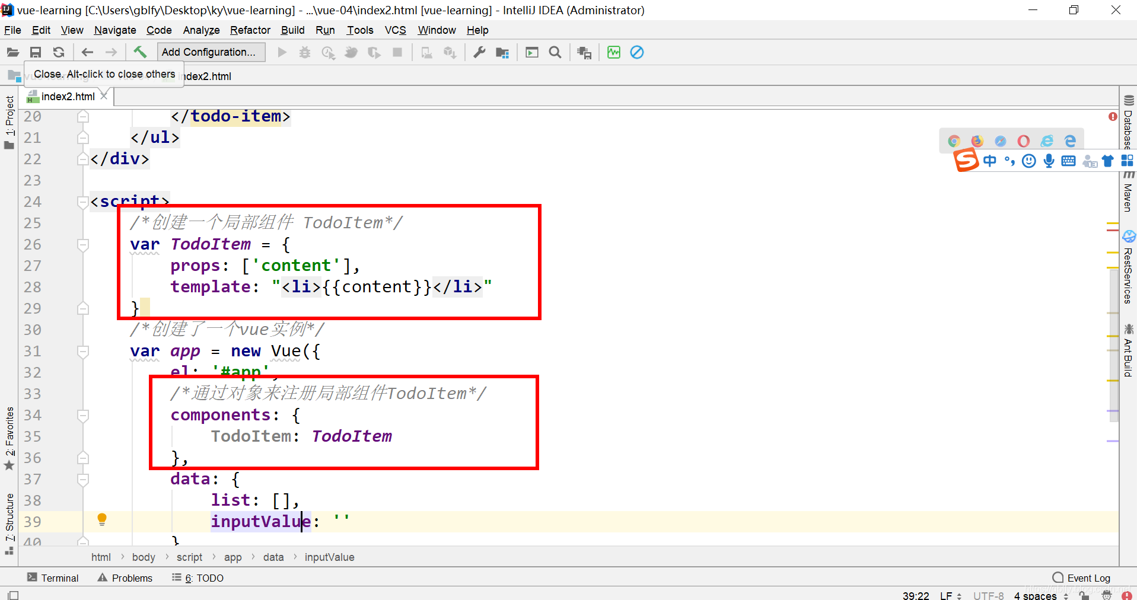The width and height of the screenshot is (1137, 600).
Task: Click the Search Everywhere magnifier icon
Action: click(x=555, y=53)
